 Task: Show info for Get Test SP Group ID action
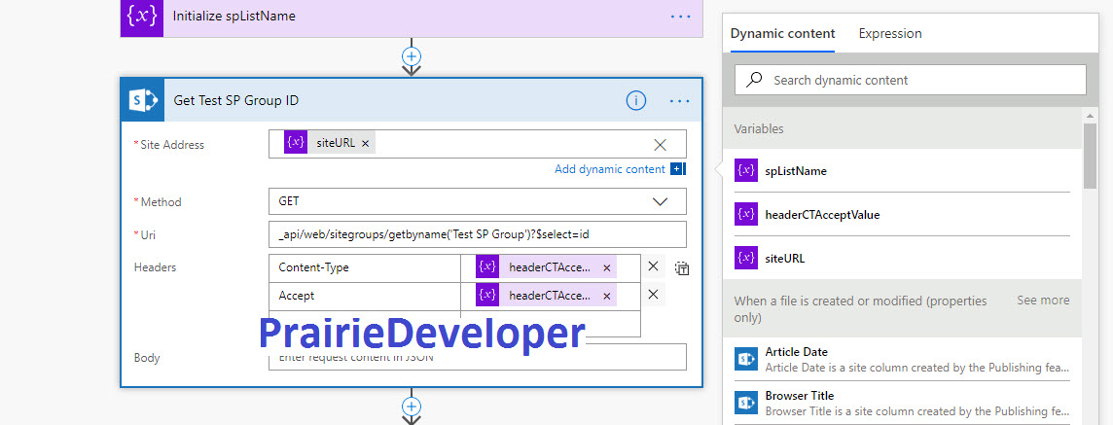(x=636, y=101)
